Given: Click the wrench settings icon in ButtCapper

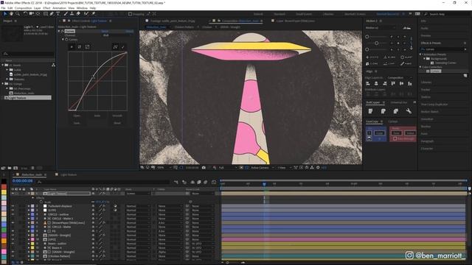Looking at the screenshot, I should click(x=409, y=111).
